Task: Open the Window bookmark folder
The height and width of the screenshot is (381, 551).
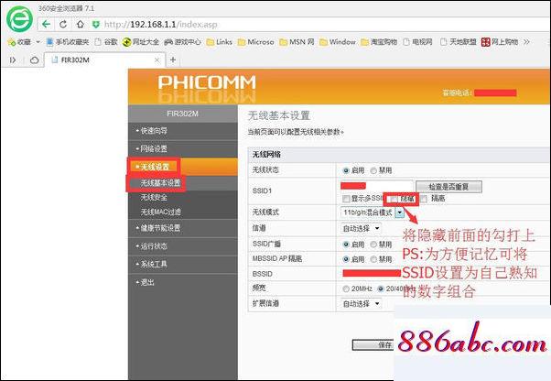Action: (338, 42)
